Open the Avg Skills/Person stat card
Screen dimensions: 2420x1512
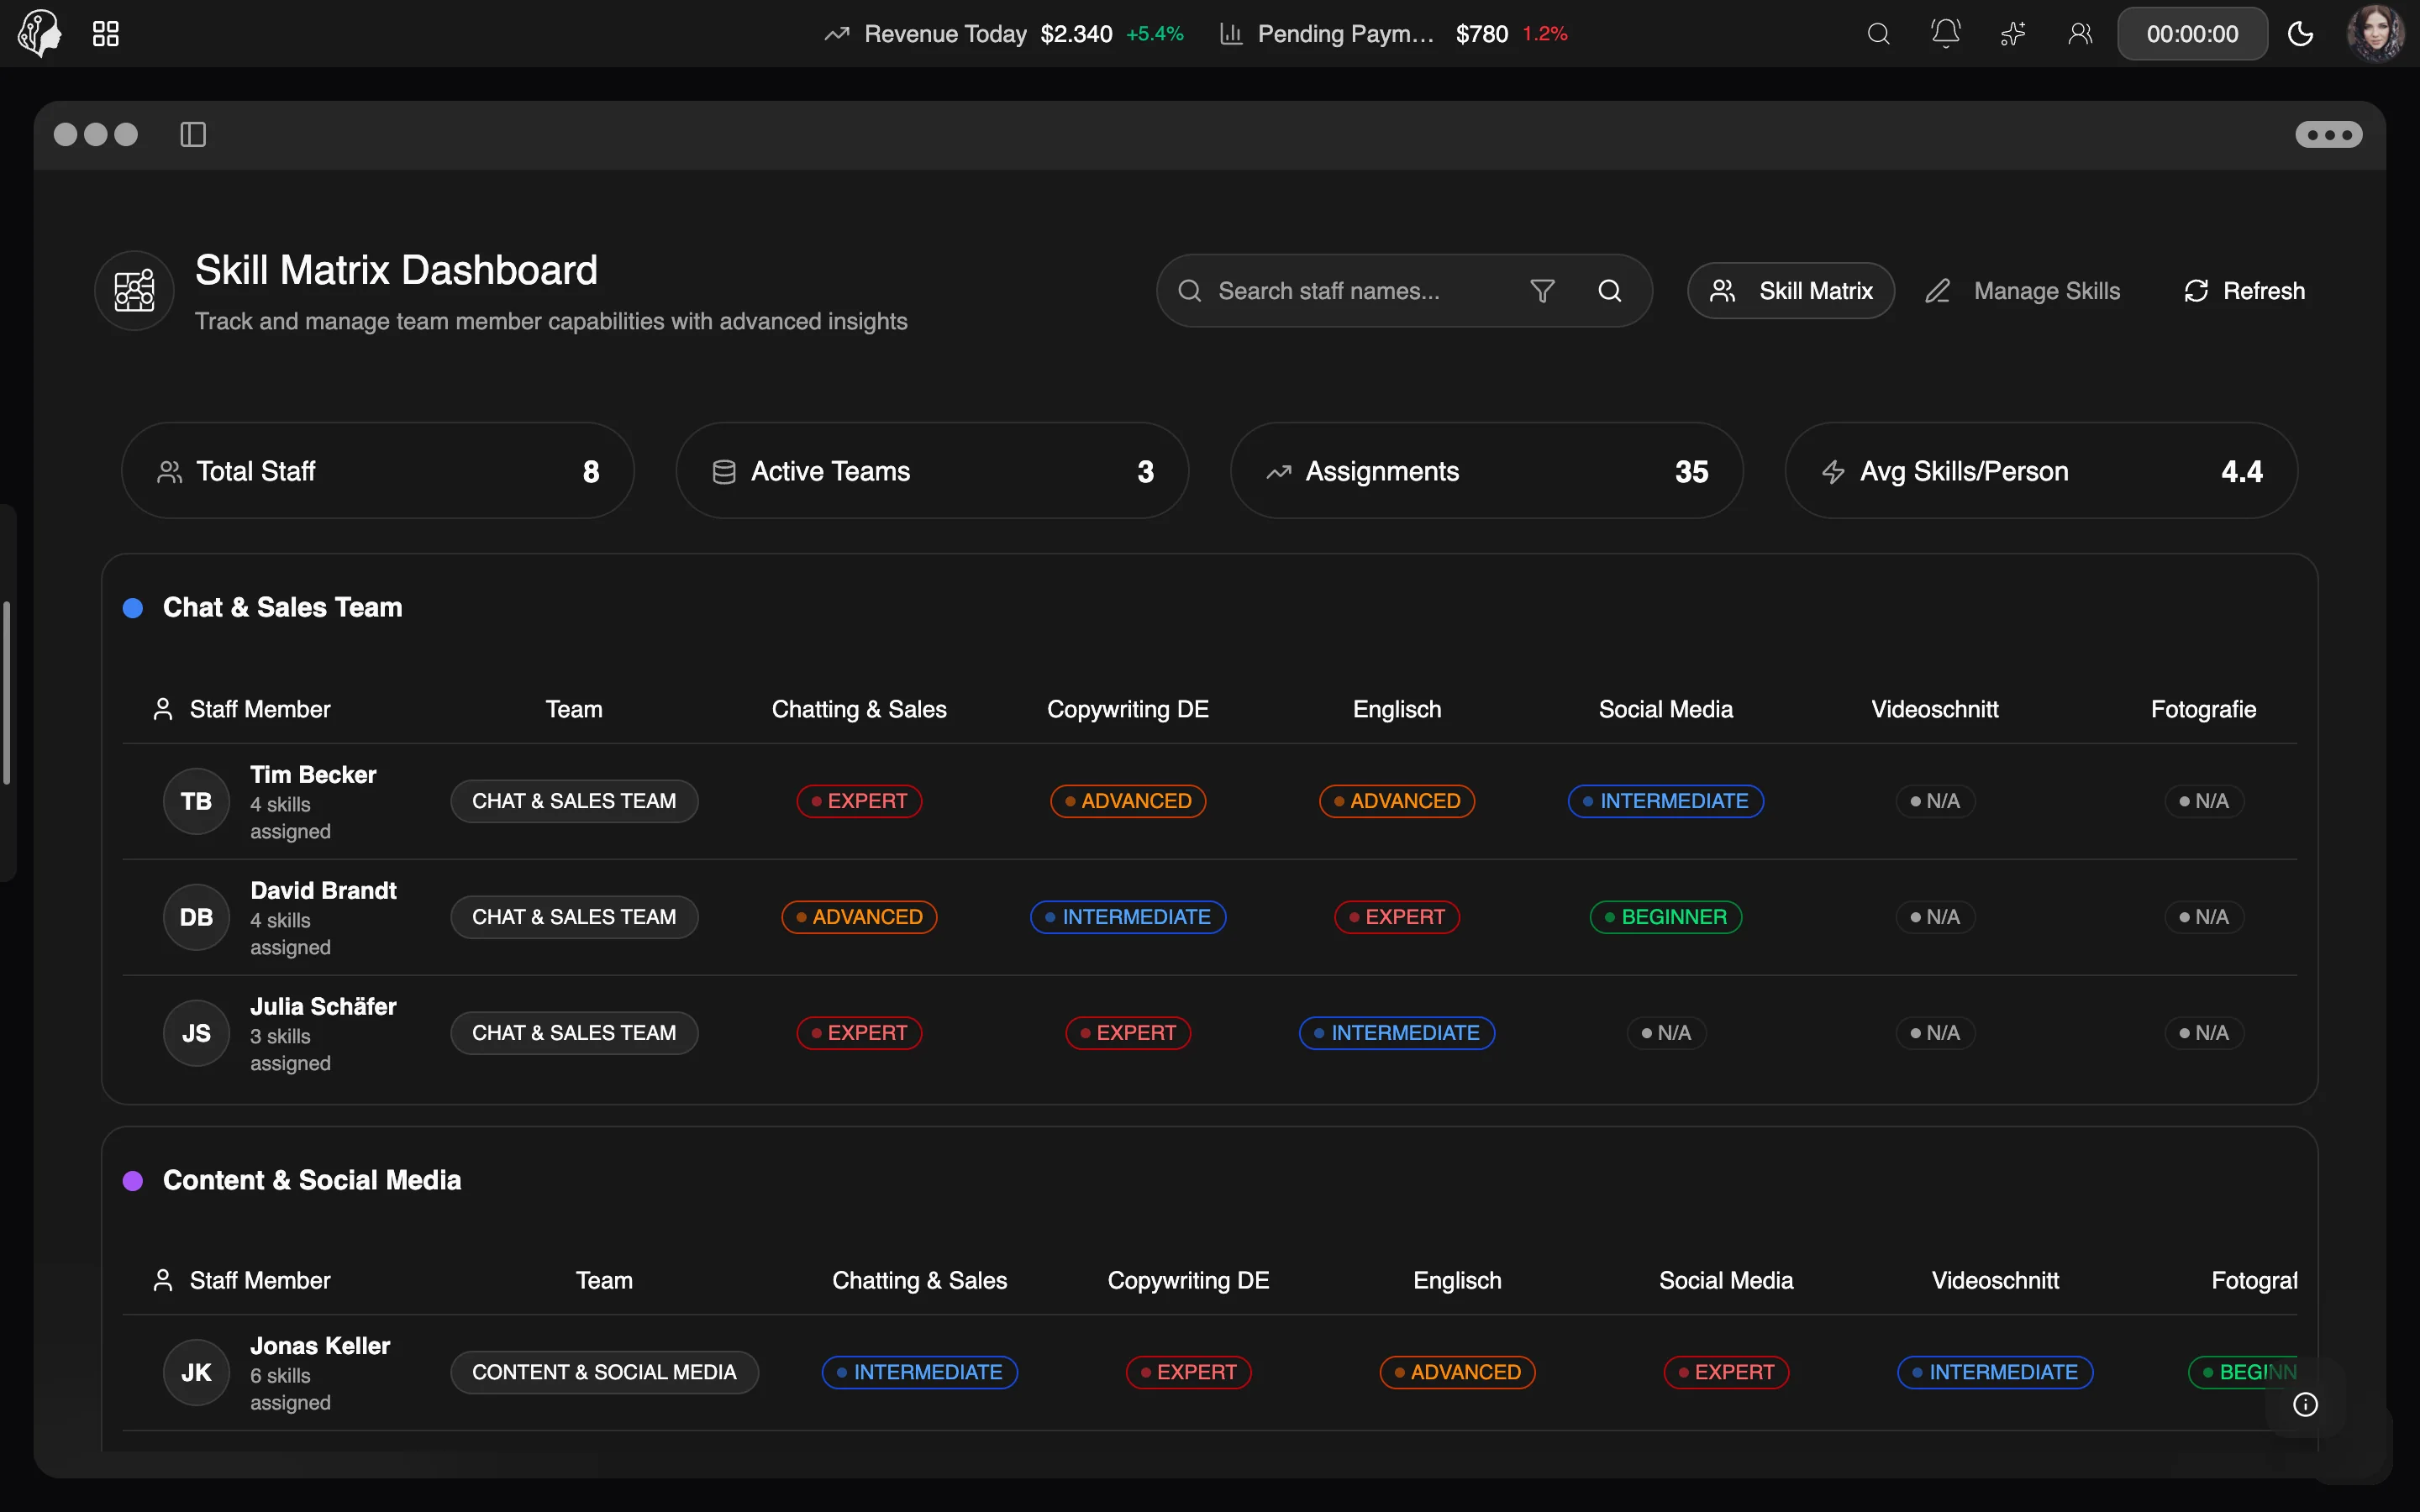pyautogui.click(x=2041, y=471)
